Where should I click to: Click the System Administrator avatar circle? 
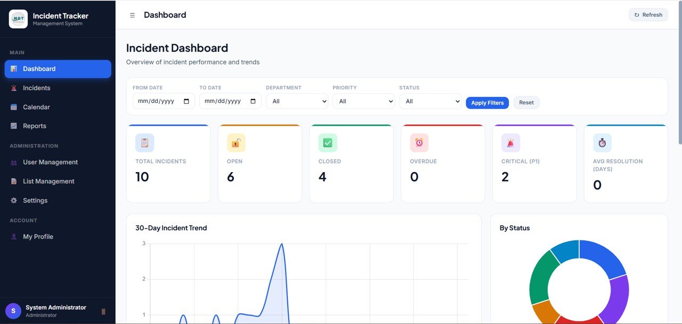click(x=13, y=311)
